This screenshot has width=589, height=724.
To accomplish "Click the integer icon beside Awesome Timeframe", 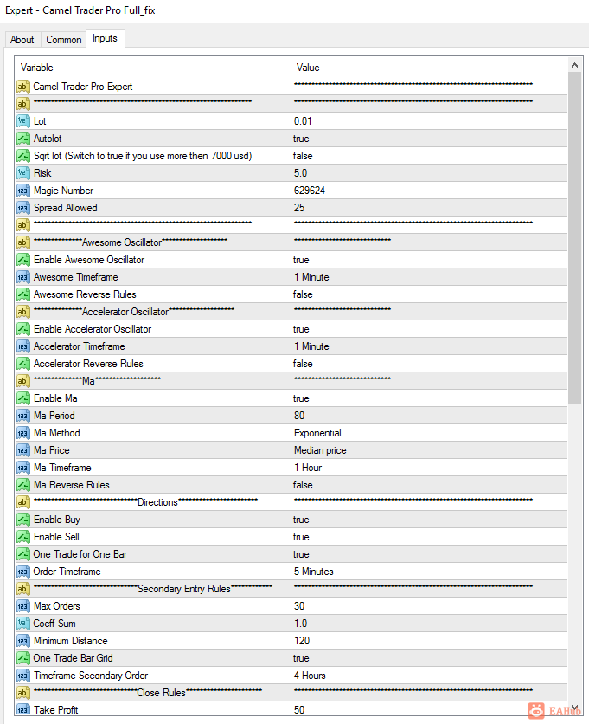I will pos(23,277).
